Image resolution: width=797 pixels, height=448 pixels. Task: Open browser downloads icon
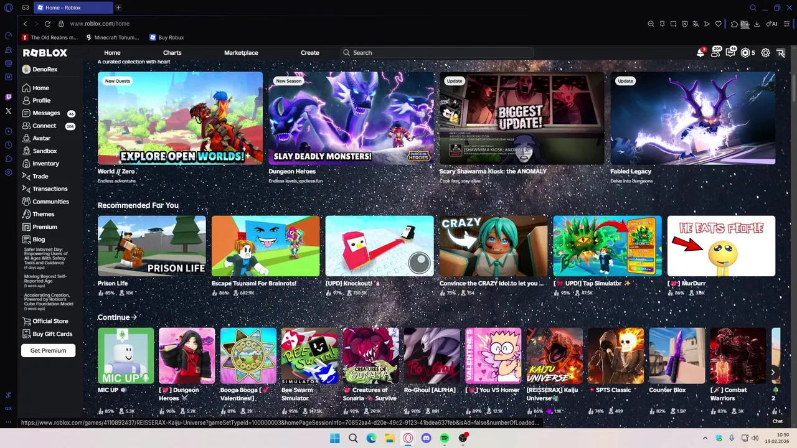tap(757, 24)
